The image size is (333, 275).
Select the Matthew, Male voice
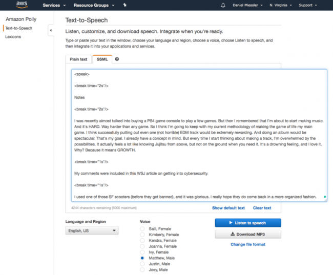pyautogui.click(x=142, y=258)
